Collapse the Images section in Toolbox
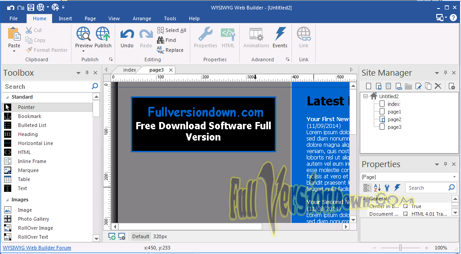 pos(7,200)
